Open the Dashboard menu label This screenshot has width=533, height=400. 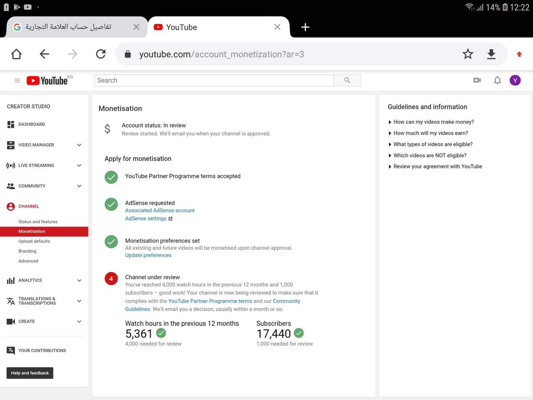[32, 124]
